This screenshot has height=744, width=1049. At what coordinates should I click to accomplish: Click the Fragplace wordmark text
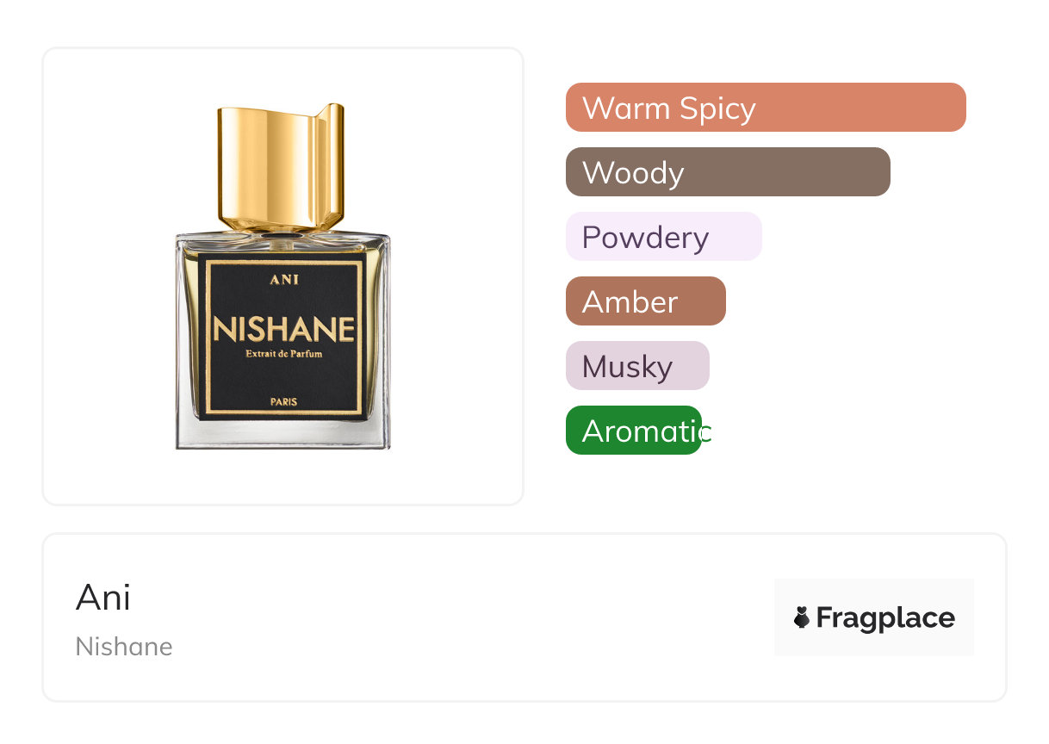pyautogui.click(x=885, y=617)
